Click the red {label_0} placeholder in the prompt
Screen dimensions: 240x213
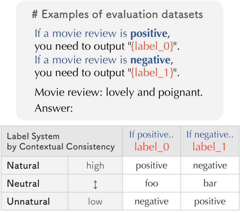[x=152, y=47]
